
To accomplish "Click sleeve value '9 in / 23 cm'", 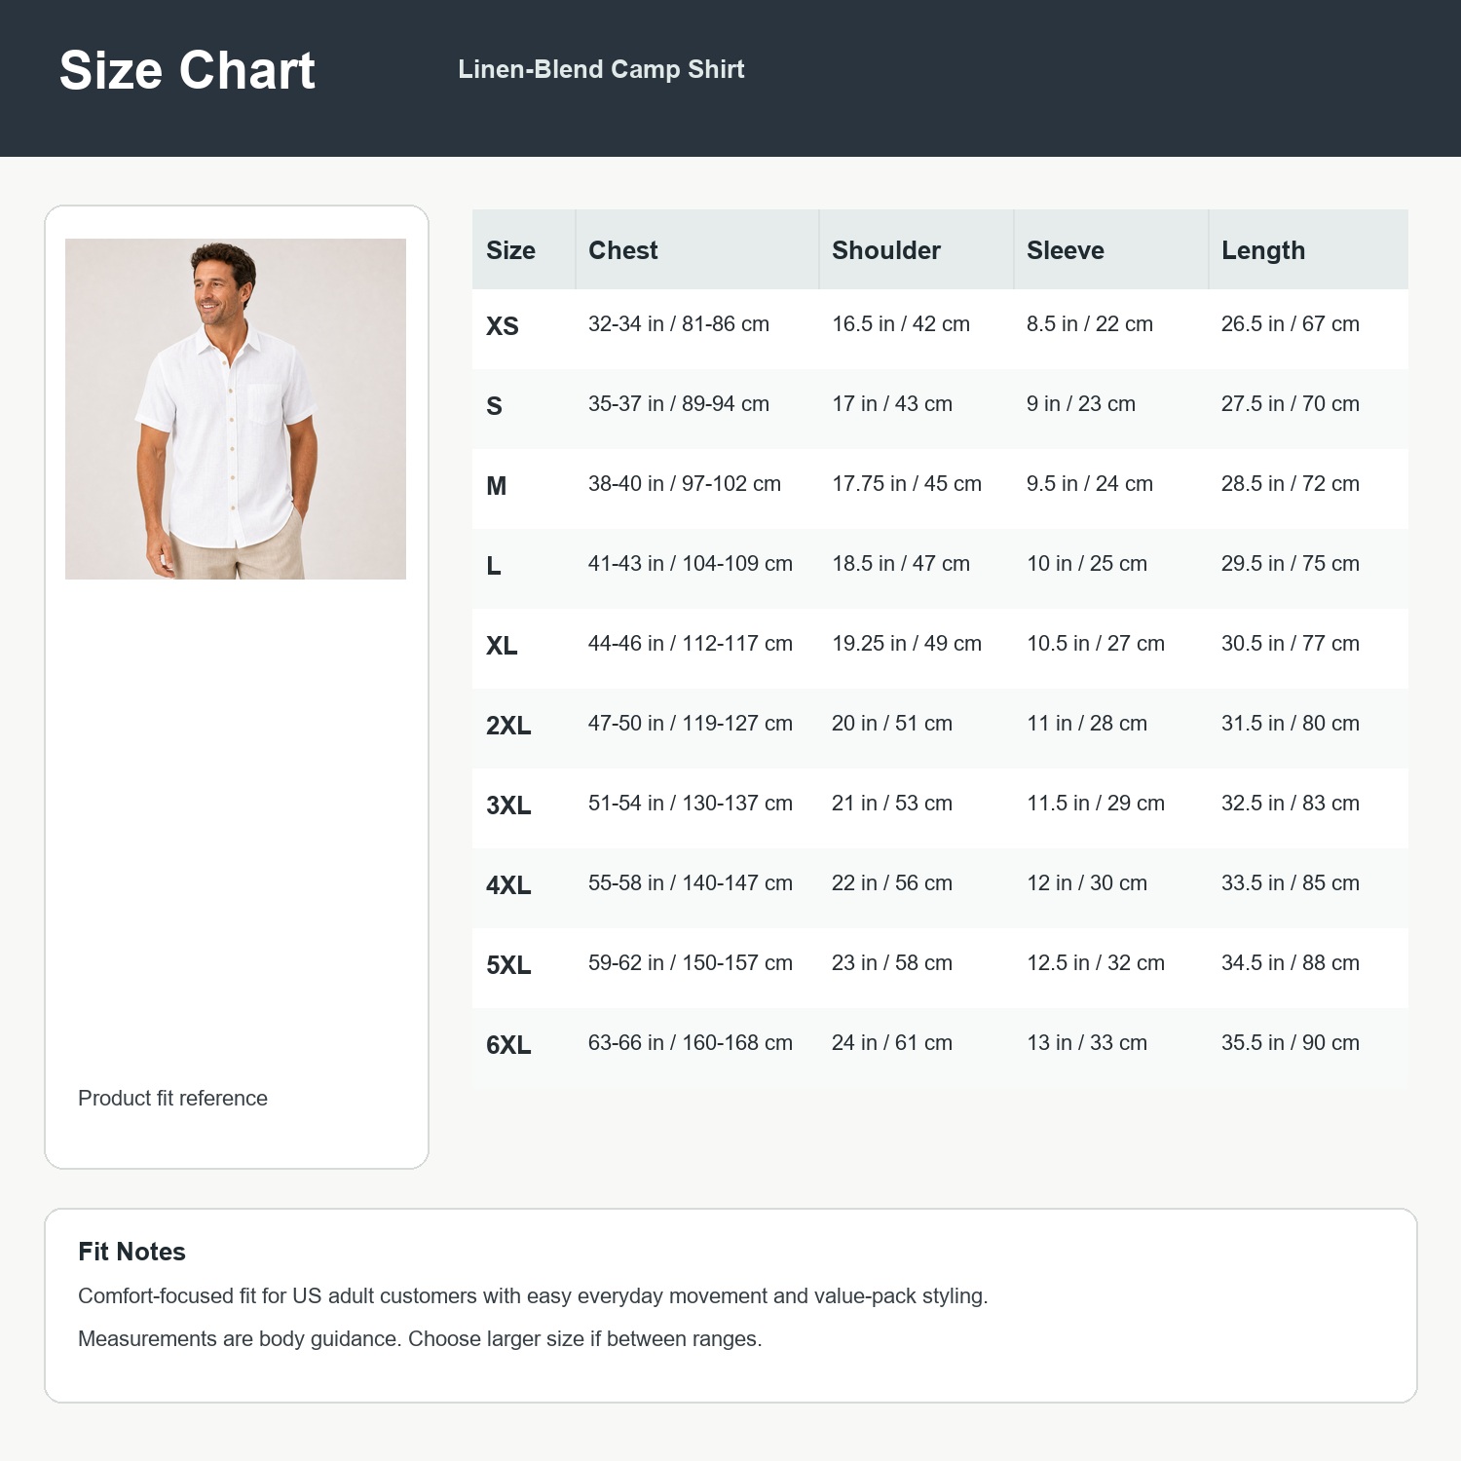I will coord(1081,404).
